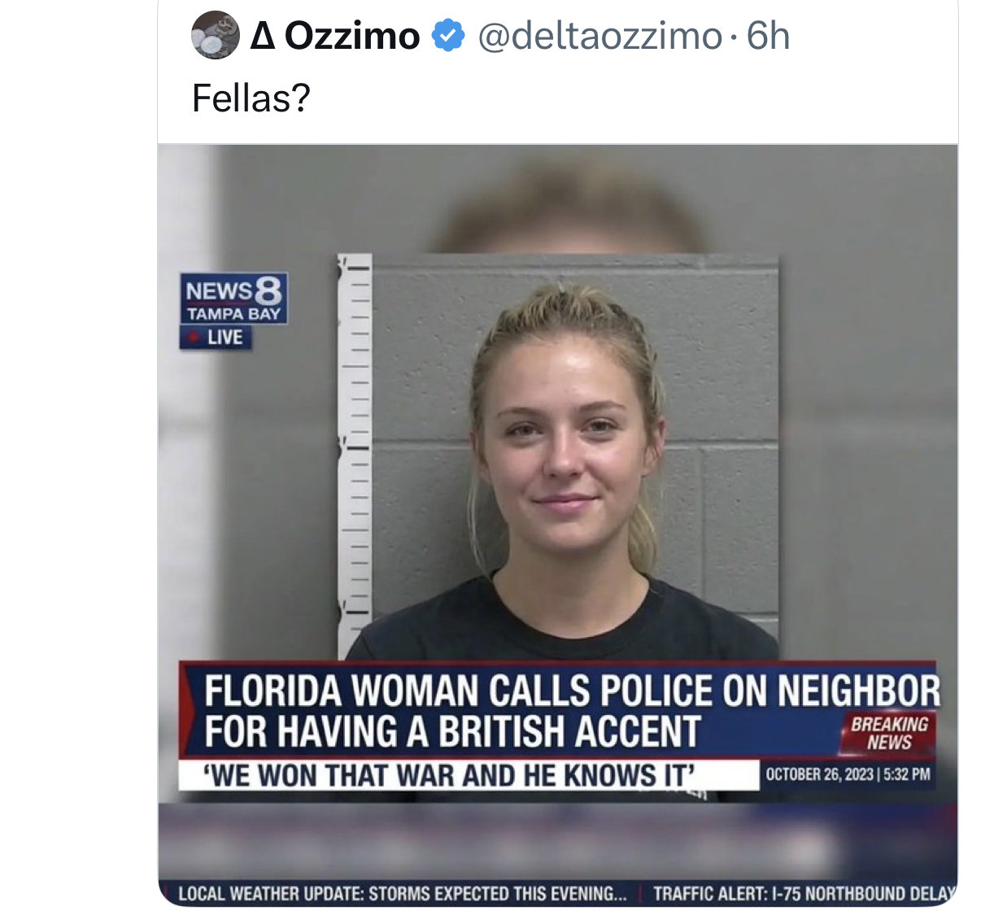The width and height of the screenshot is (981, 911).
Task: Click the Local Weather Update ticker text
Action: tap(402, 893)
